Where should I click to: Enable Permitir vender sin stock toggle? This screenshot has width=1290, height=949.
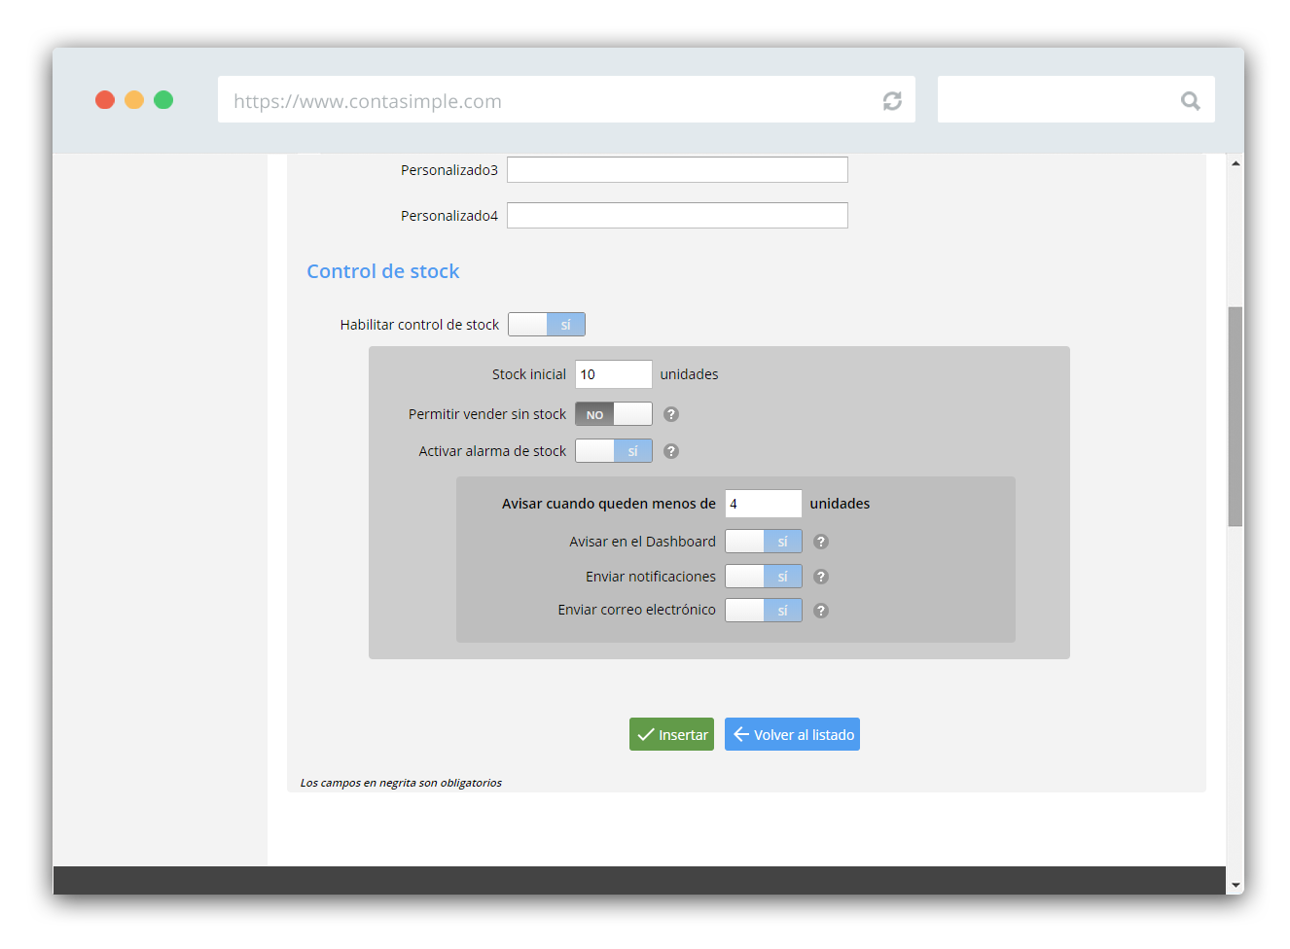point(614,414)
